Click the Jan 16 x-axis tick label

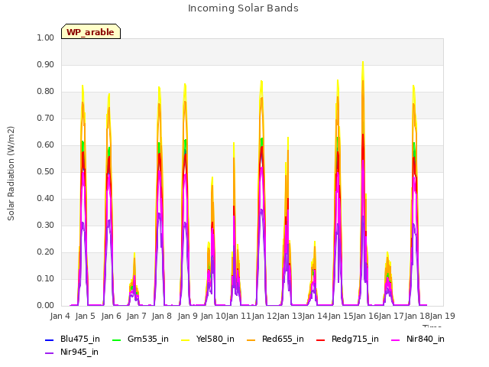pyautogui.click(x=366, y=316)
